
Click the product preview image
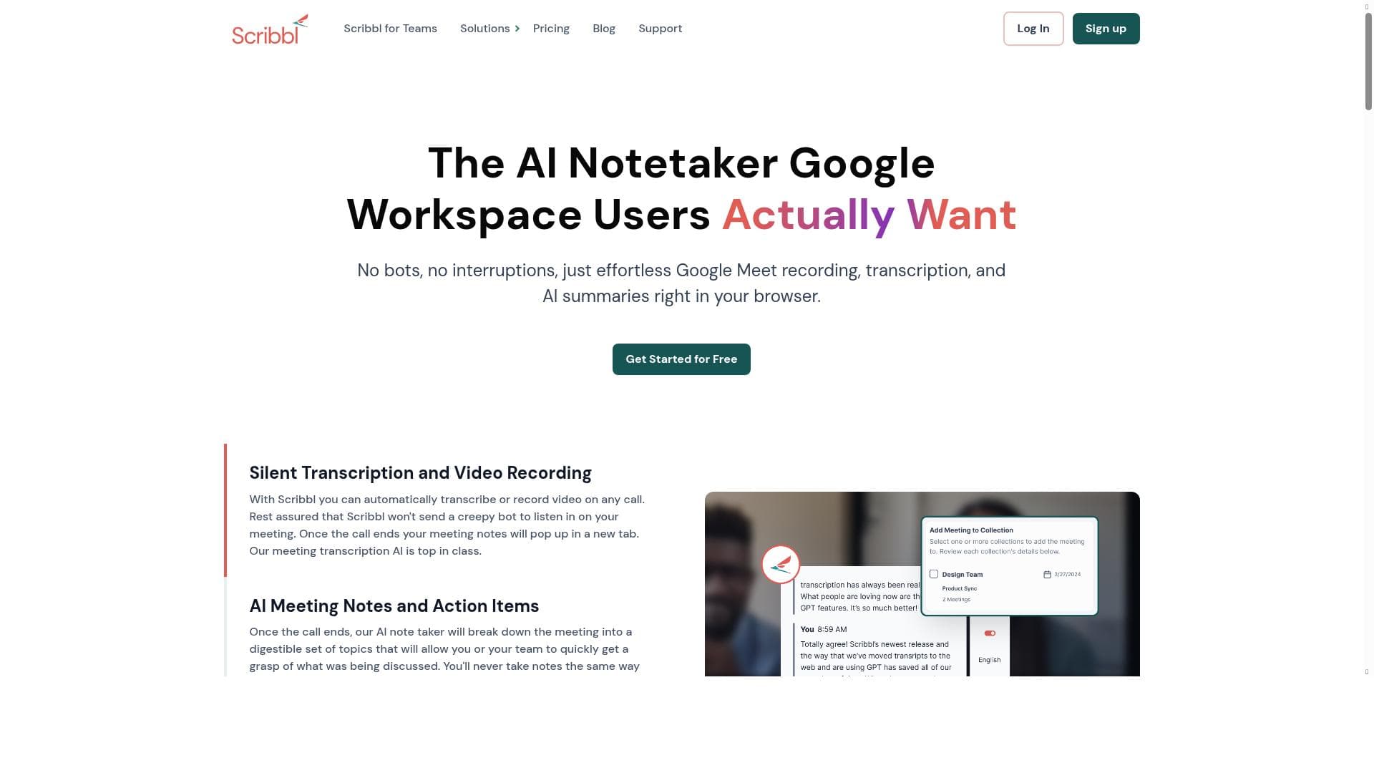[922, 584]
